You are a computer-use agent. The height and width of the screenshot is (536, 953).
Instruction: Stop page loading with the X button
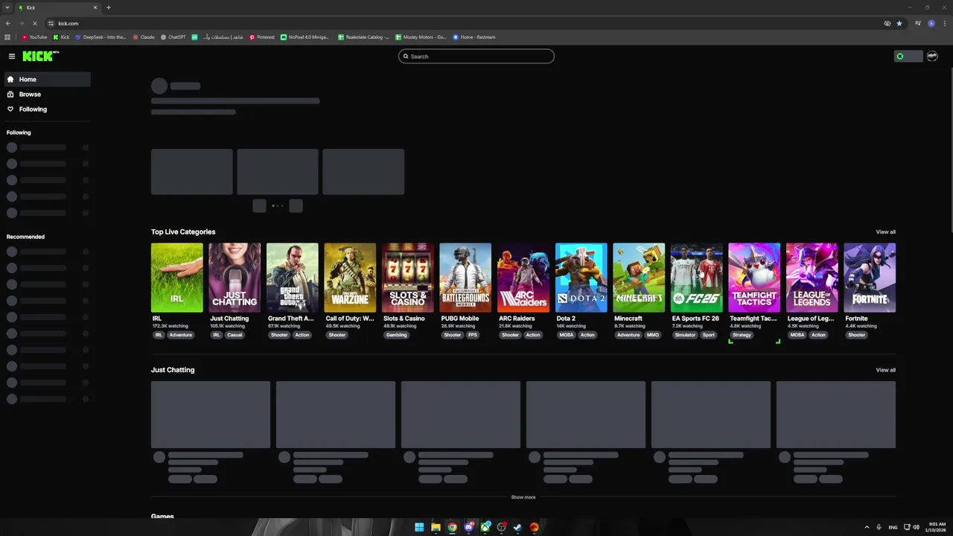point(34,23)
